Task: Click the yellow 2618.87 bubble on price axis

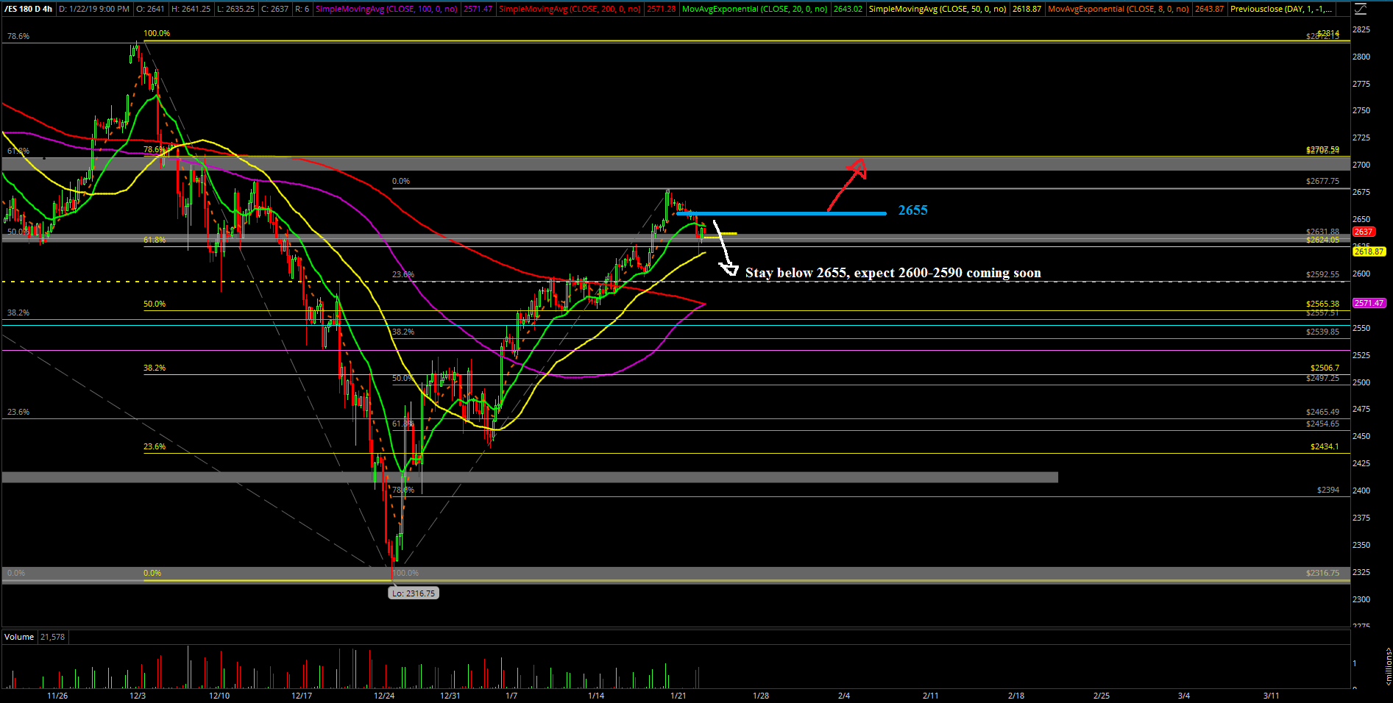Action: tap(1369, 251)
